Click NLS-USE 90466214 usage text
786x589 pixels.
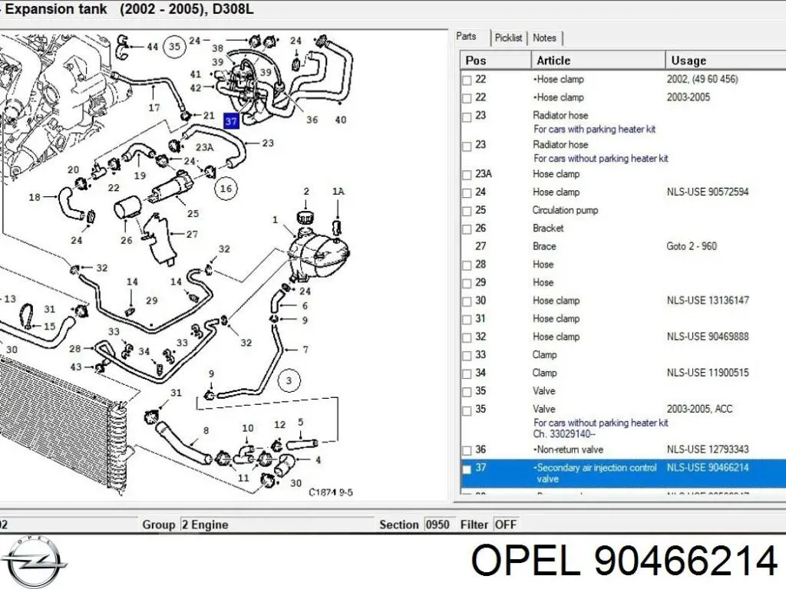coord(707,467)
